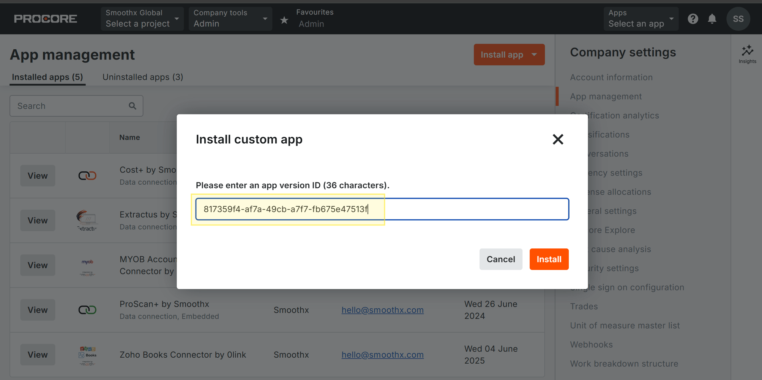
Task: Open Work breakdown structure settings
Action: click(x=624, y=364)
